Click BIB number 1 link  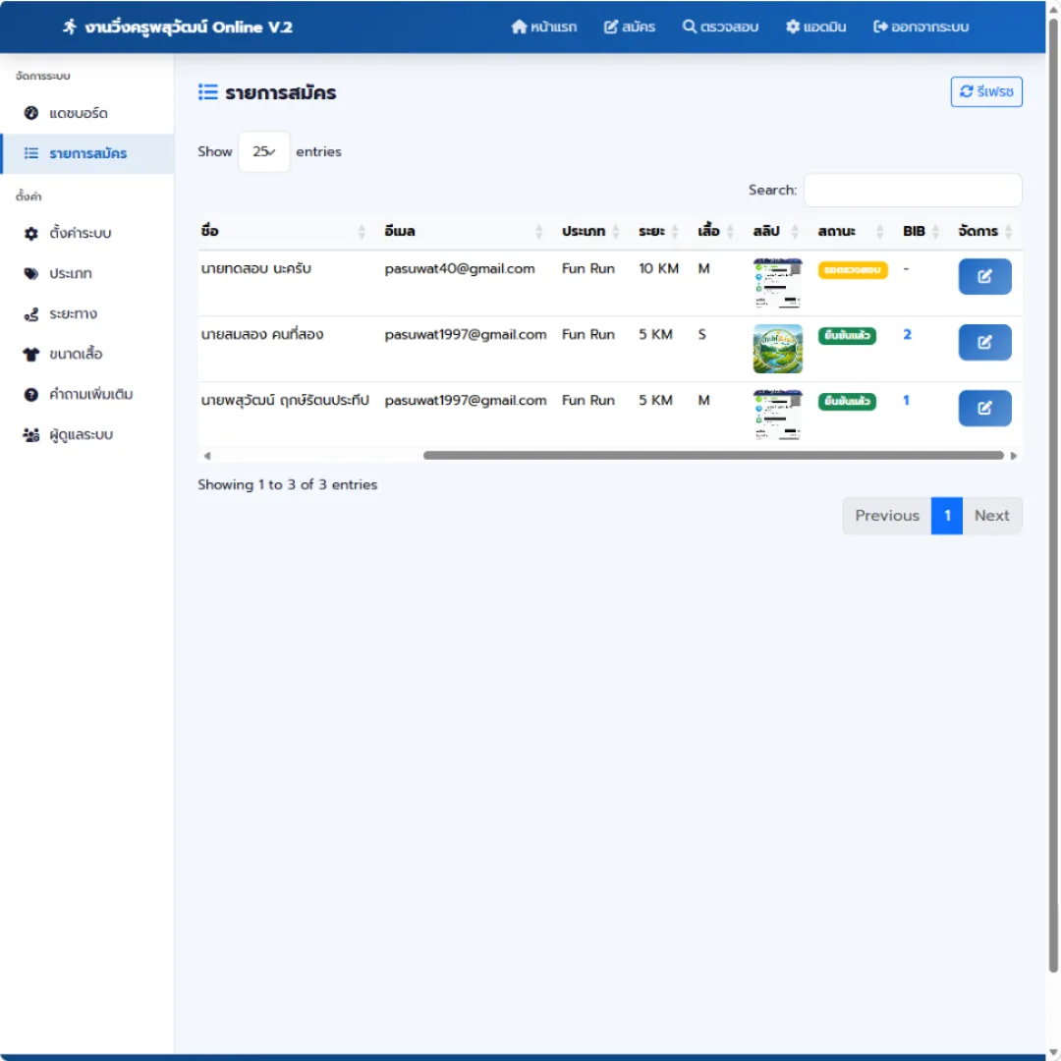click(x=906, y=400)
